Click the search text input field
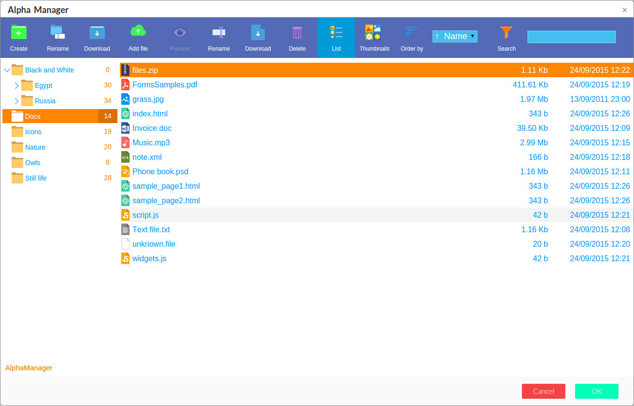Viewport: 634px width, 406px height. [x=571, y=37]
